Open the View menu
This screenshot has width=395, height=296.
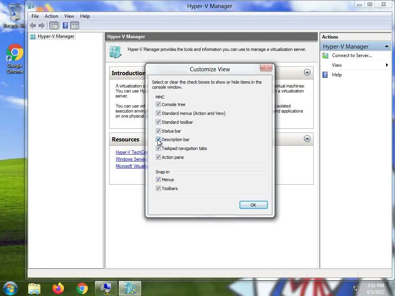tap(69, 16)
